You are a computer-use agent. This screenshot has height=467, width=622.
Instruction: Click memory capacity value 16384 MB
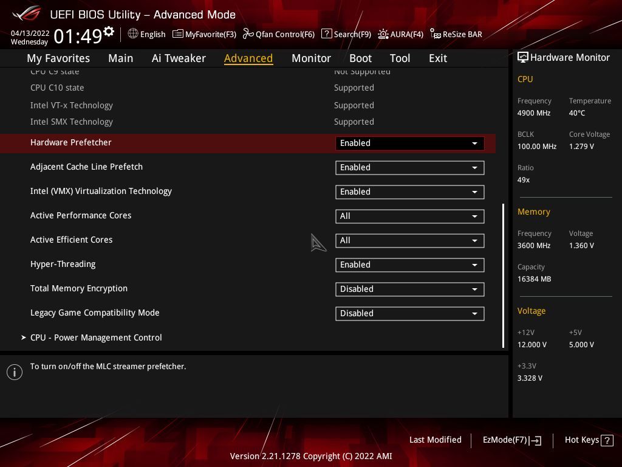(x=535, y=279)
